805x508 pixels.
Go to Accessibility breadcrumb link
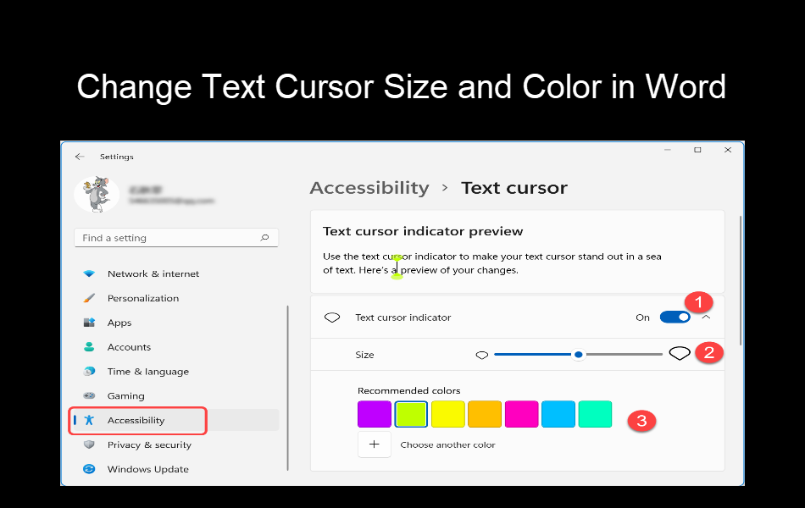click(369, 188)
